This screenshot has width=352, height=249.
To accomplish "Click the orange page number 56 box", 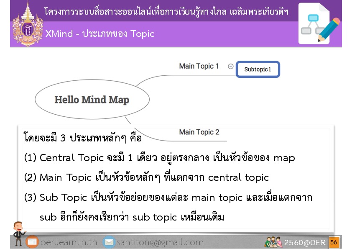I will point(334,242).
